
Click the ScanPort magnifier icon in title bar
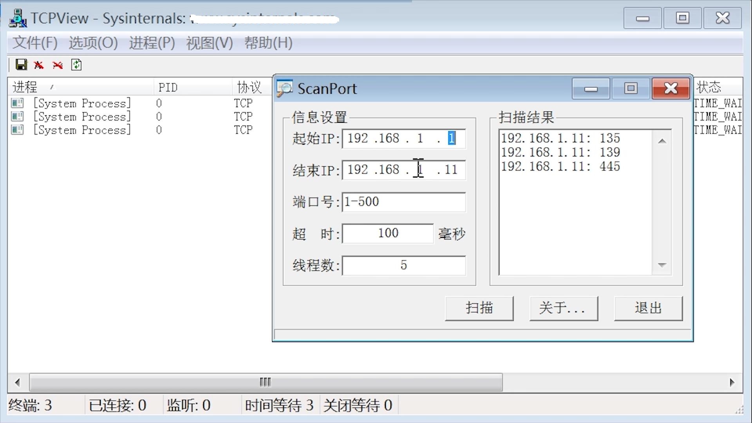click(x=284, y=88)
